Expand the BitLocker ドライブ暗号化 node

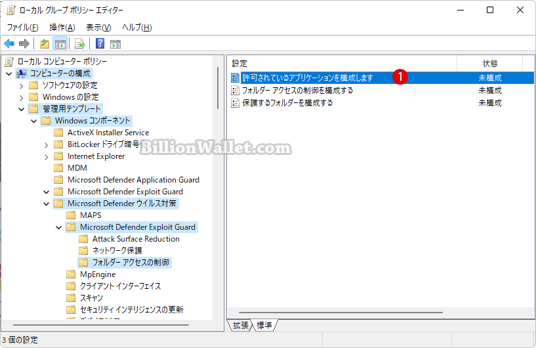pos(47,144)
